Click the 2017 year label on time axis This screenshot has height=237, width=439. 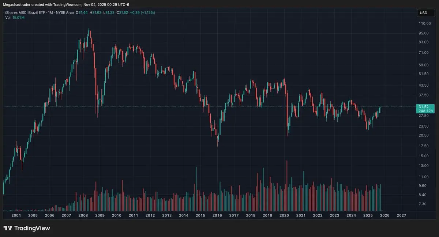pos(234,216)
